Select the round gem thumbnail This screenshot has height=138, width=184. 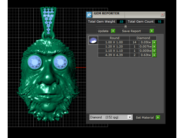[93, 40]
